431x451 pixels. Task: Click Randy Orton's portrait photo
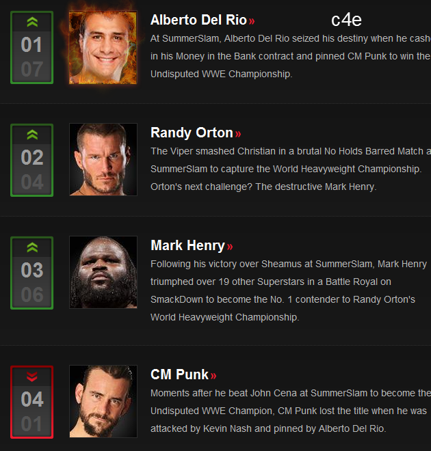[x=103, y=160]
